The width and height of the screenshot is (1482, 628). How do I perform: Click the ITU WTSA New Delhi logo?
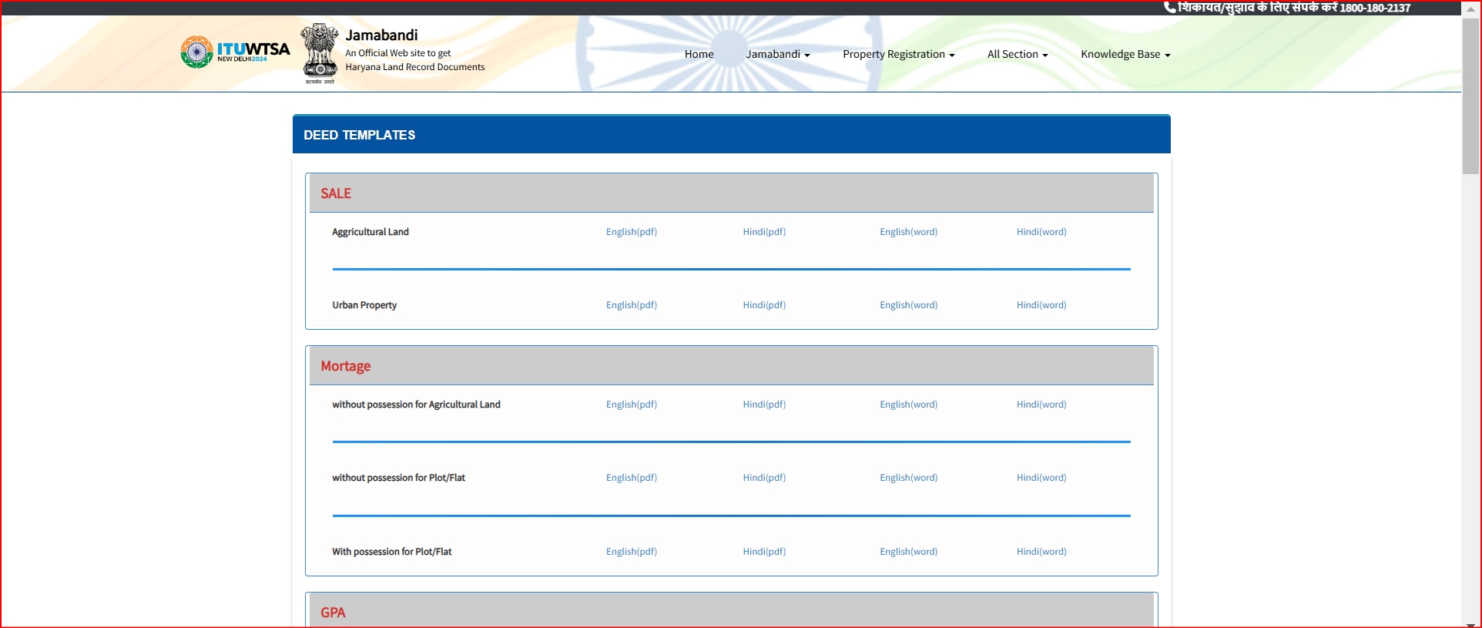[235, 52]
